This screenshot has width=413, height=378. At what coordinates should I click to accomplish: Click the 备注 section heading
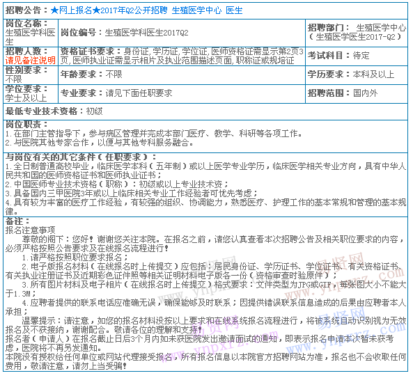[x=17, y=221]
